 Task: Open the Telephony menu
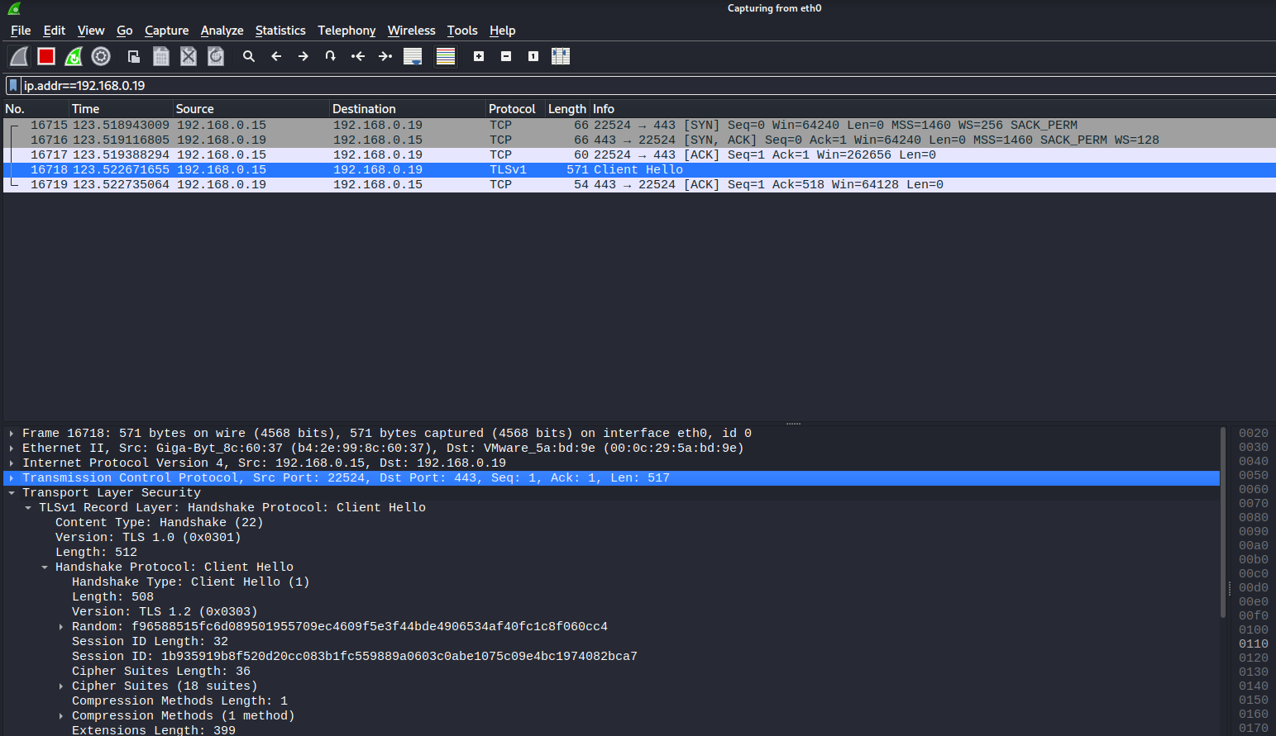pyautogui.click(x=346, y=31)
